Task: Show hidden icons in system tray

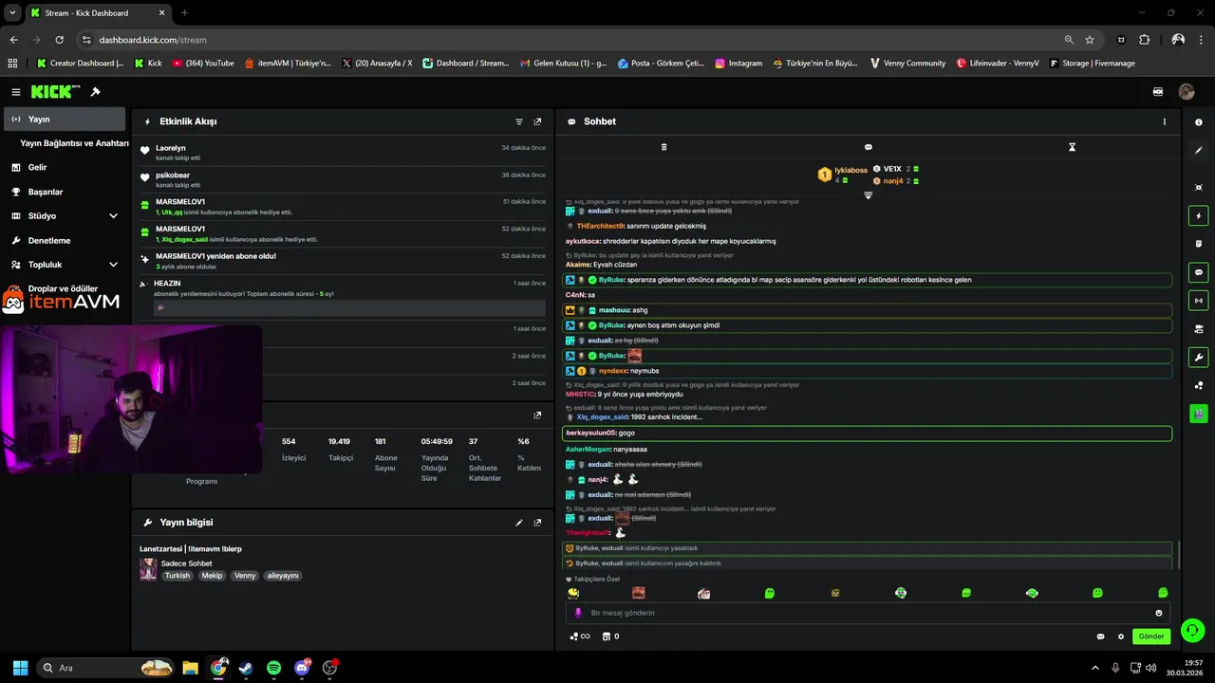Action: pyautogui.click(x=1094, y=668)
